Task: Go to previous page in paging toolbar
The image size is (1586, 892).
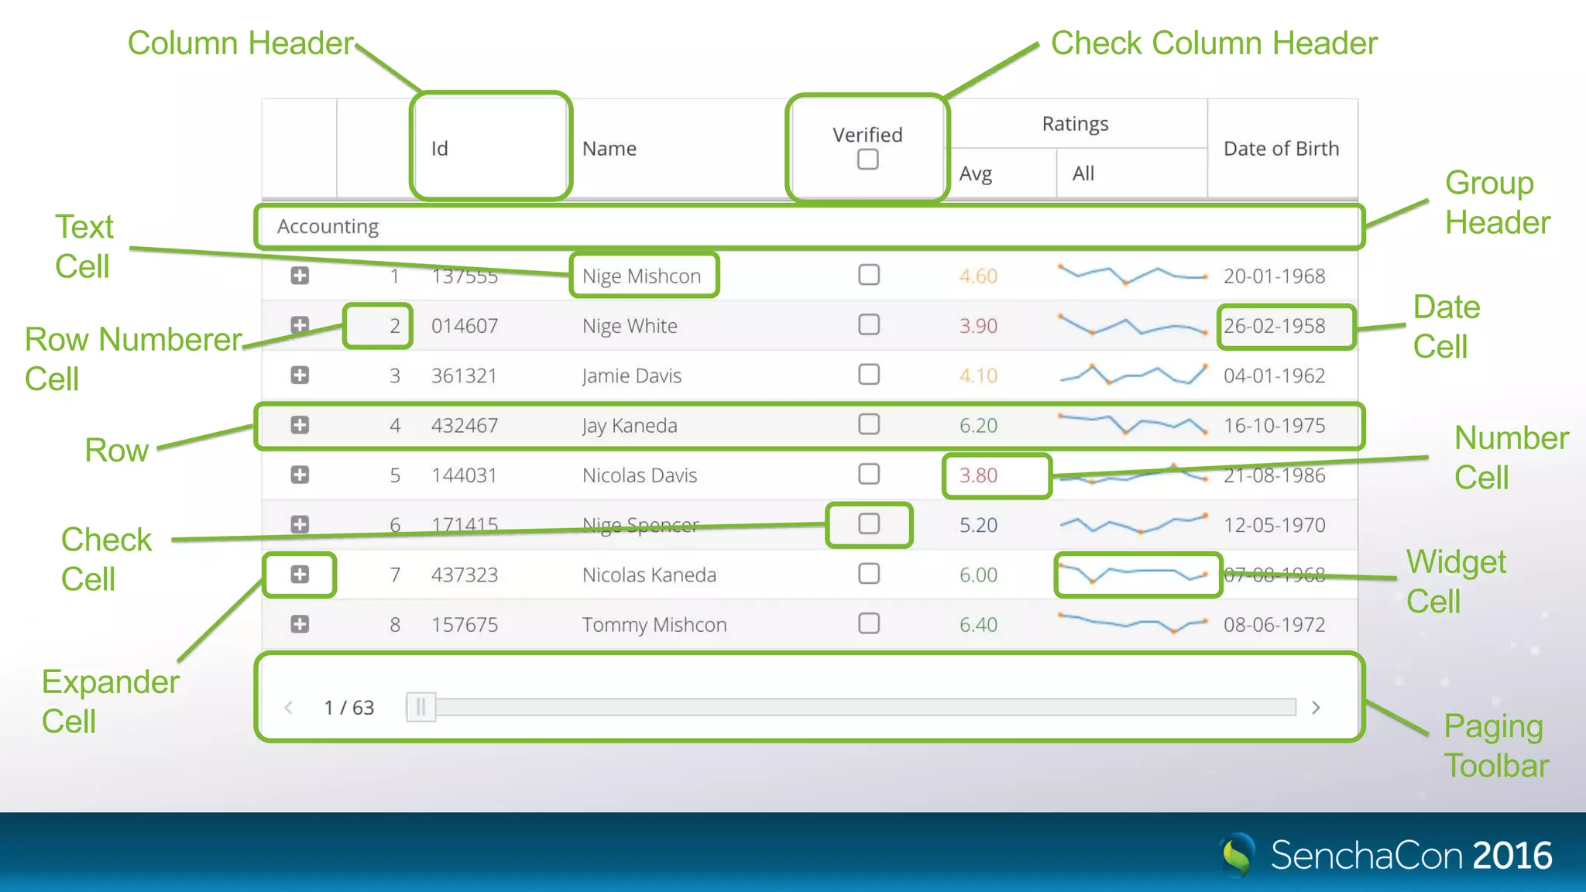Action: (288, 708)
